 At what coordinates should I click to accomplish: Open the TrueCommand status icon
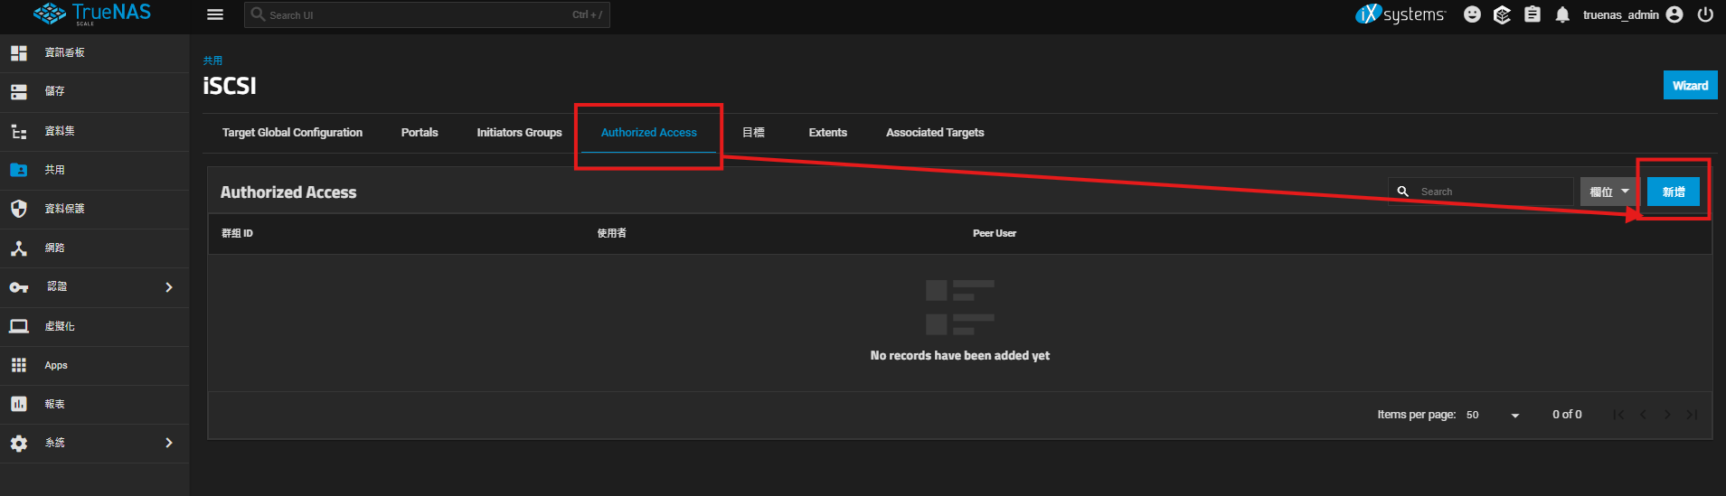[x=1502, y=14]
